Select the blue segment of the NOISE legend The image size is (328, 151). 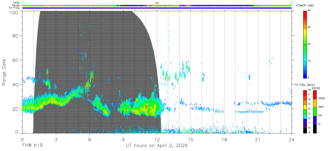point(315,120)
